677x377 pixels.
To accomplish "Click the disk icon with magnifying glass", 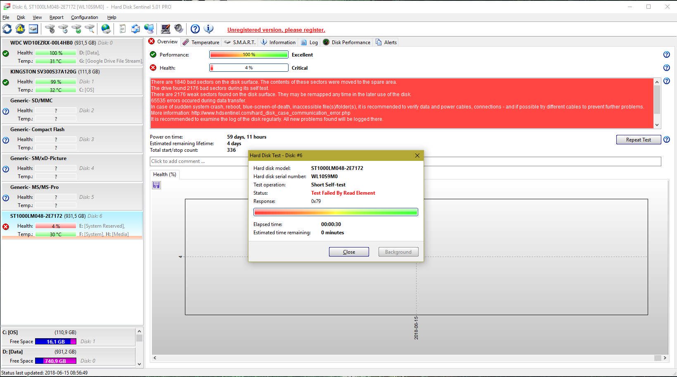I will coord(90,29).
